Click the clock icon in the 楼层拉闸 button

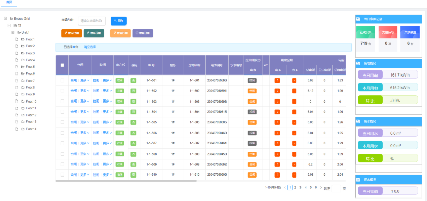(x=137, y=33)
